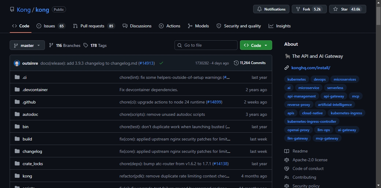Select the llm-ops topic tag
381x188 pixels.
pyautogui.click(x=324, y=130)
